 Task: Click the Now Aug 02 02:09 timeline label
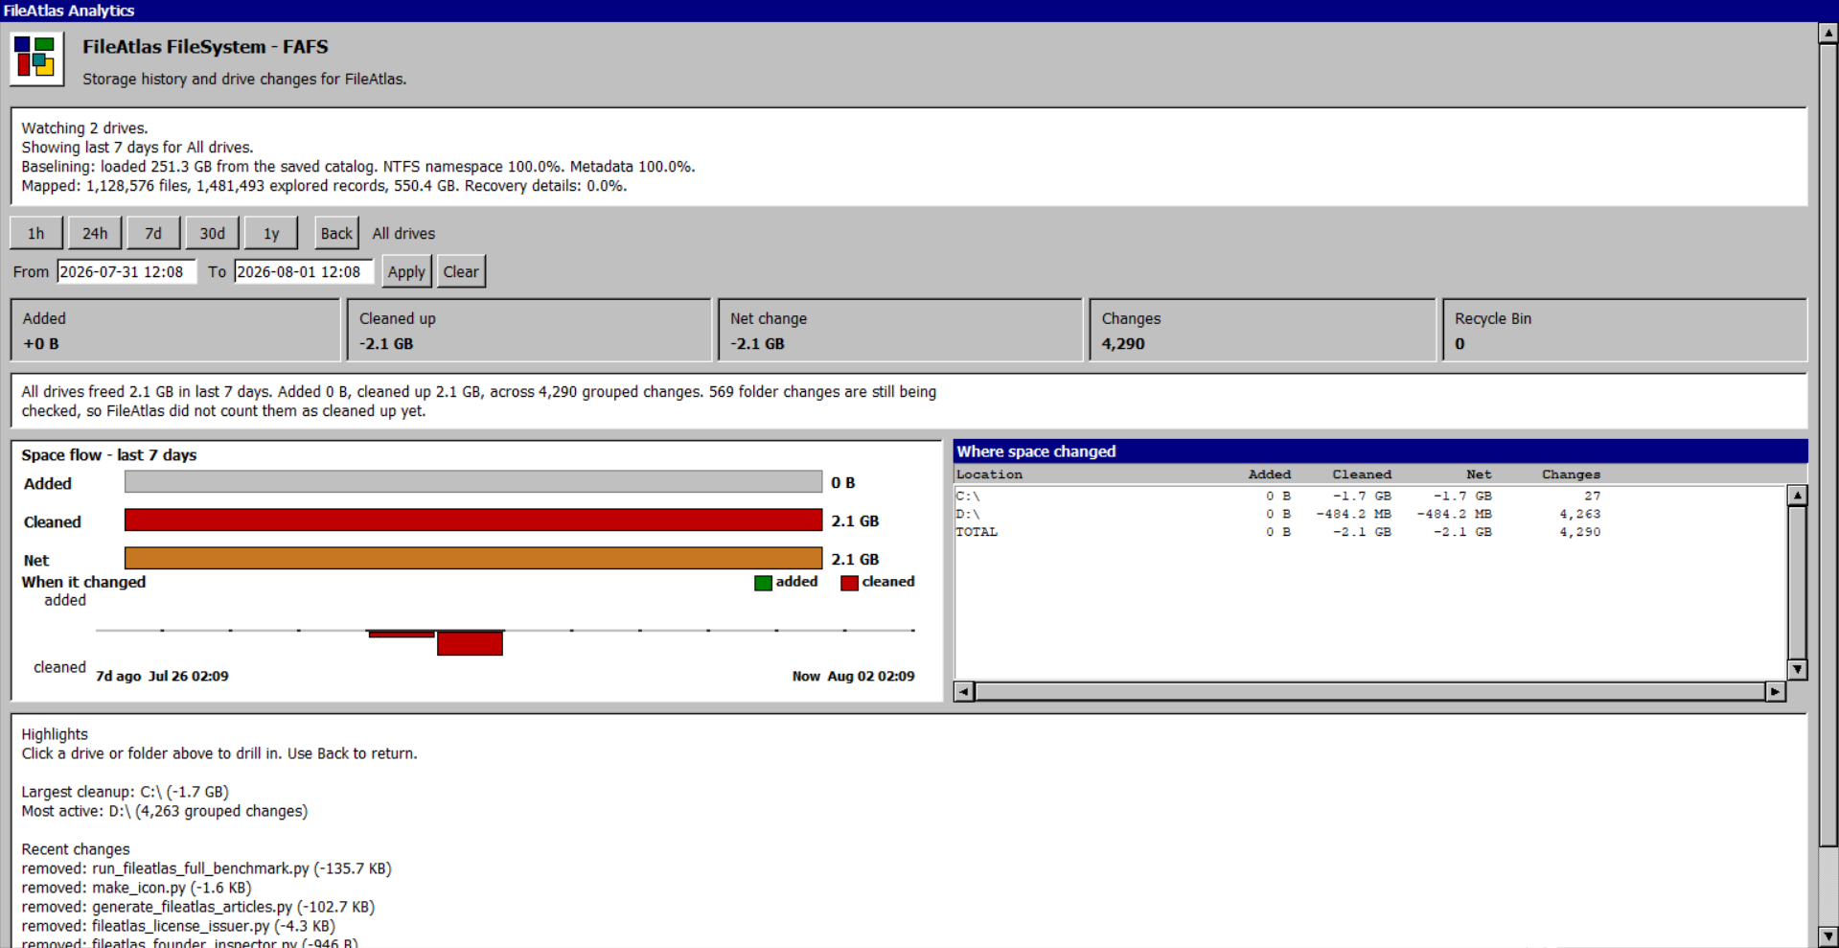(853, 676)
